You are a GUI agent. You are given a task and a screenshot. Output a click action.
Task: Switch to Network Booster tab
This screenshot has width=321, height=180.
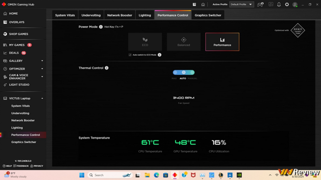119,15
